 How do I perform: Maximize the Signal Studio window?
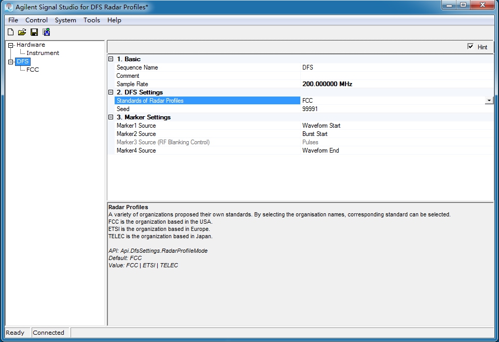[x=463, y=5]
